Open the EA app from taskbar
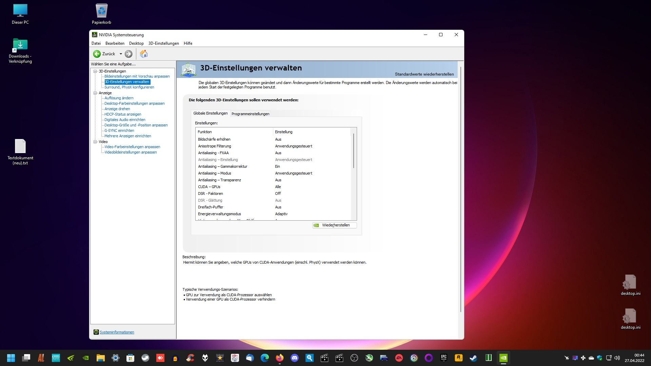This screenshot has width=651, height=366. click(x=399, y=358)
